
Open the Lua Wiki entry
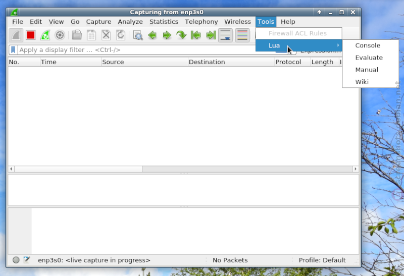pos(371,82)
